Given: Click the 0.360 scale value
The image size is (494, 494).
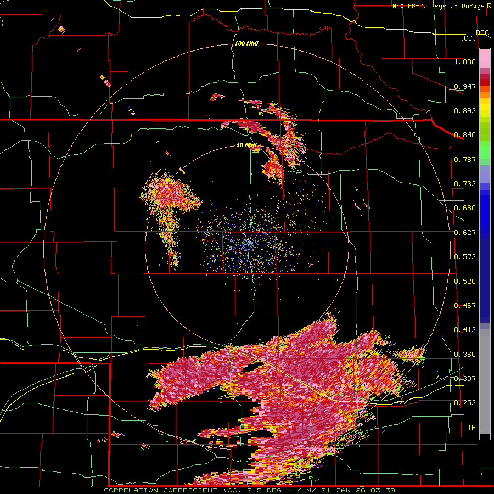Looking at the screenshot, I should click(465, 355).
